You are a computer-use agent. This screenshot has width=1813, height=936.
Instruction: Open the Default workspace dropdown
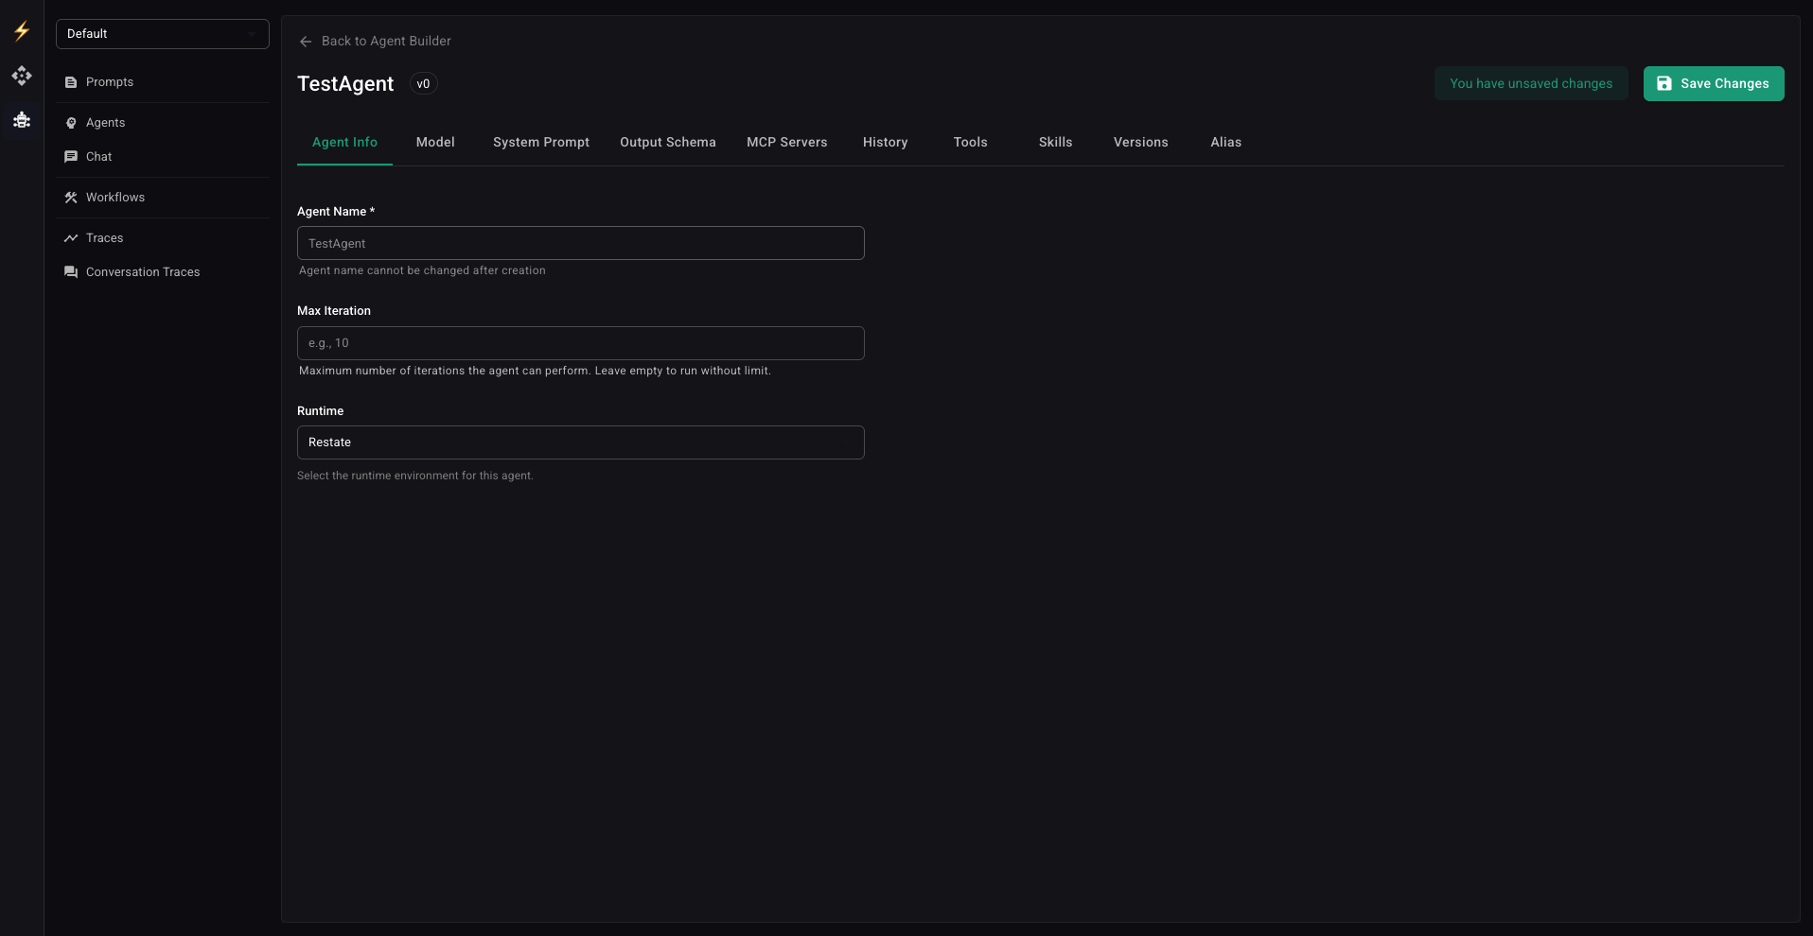pyautogui.click(x=162, y=33)
